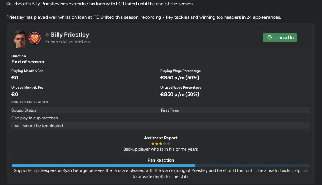
Task: Click FC United link in first sentence
Action: point(126,4)
